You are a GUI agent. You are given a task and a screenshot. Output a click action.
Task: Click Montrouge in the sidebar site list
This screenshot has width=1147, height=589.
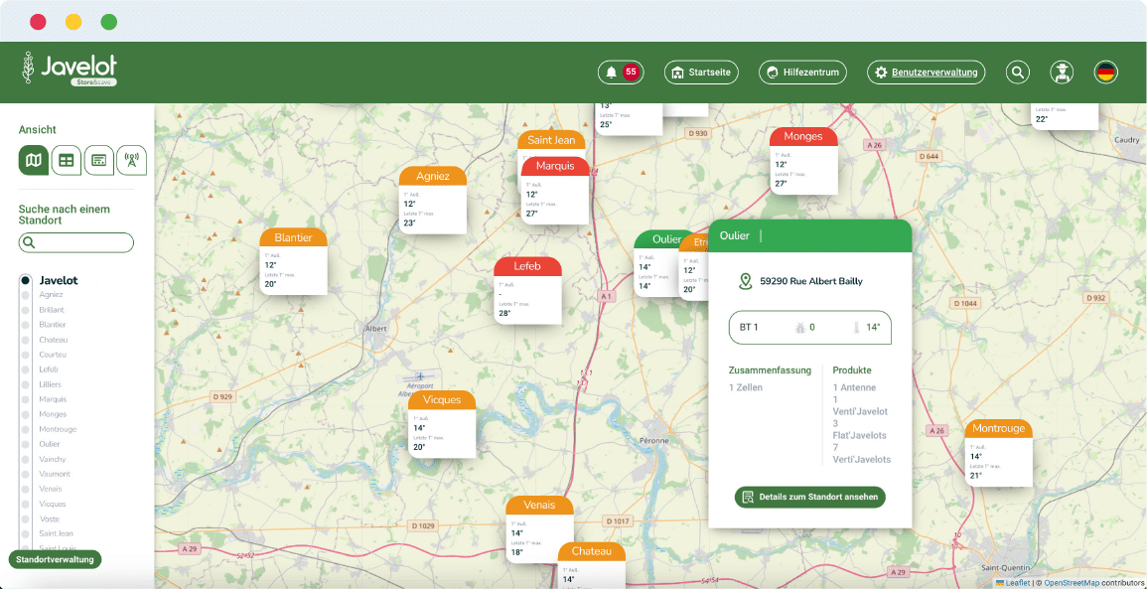tap(58, 429)
